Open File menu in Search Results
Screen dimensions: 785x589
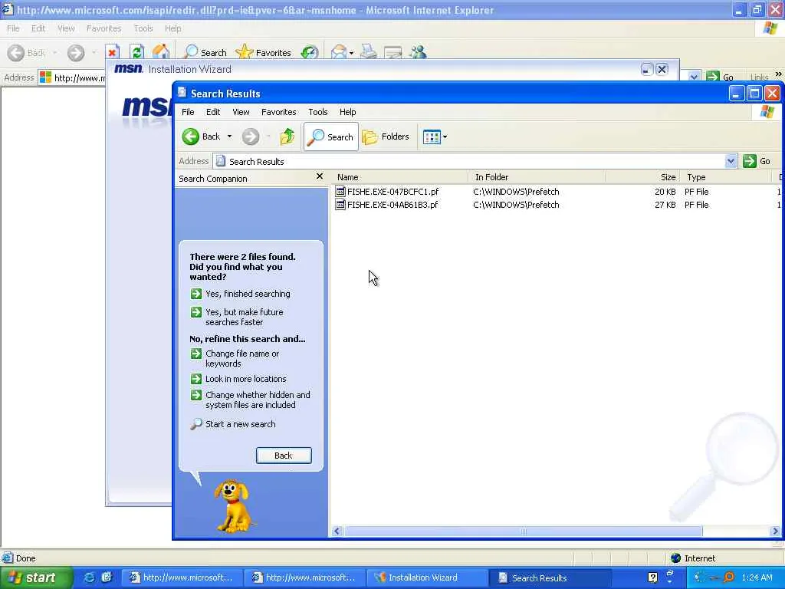[188, 112]
